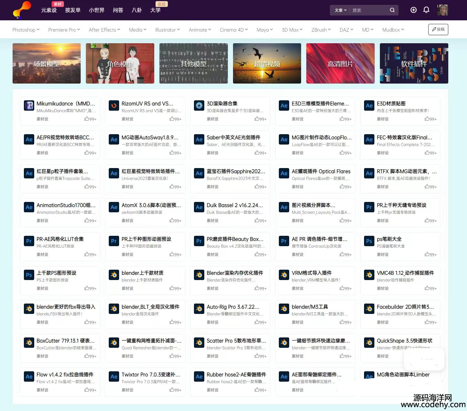Open the user avatar menu
This screenshot has height=411, width=467.
[x=442, y=10]
